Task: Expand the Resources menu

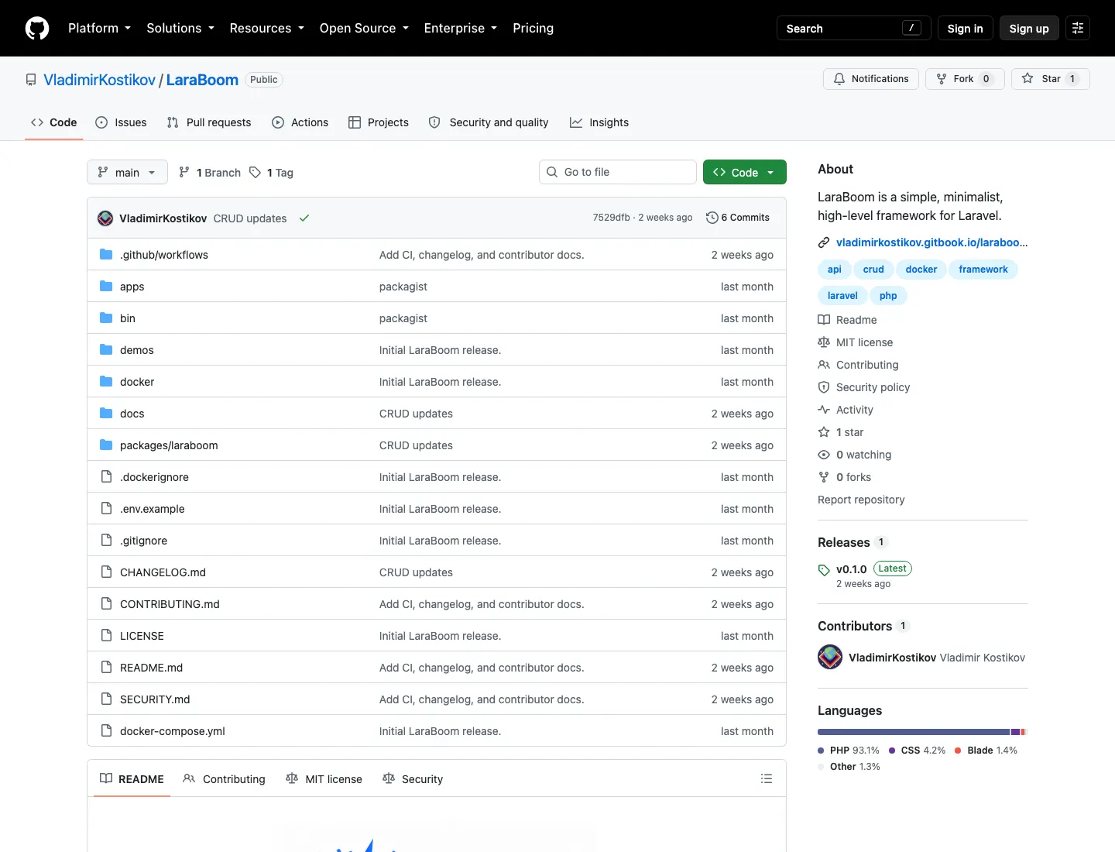Action: click(x=266, y=28)
